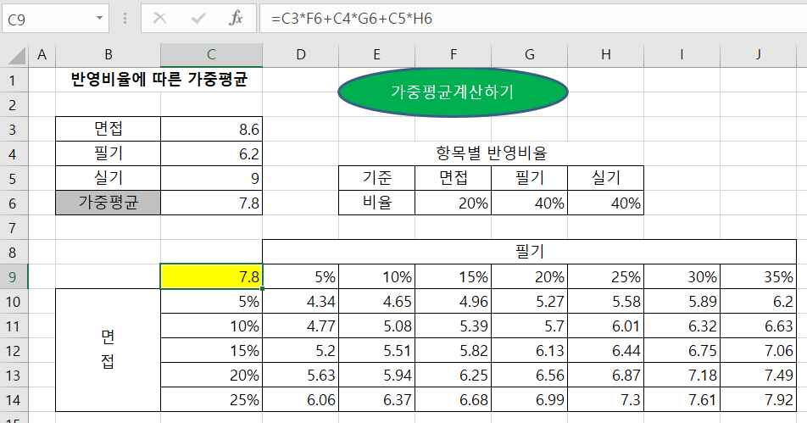This screenshot has height=423, width=807.
Task: Click the Enter checkmark formula bar icon
Action: pos(198,18)
